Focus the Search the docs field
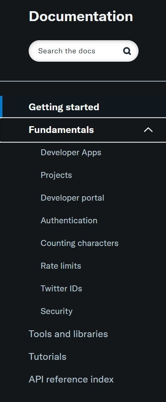 click(x=83, y=51)
